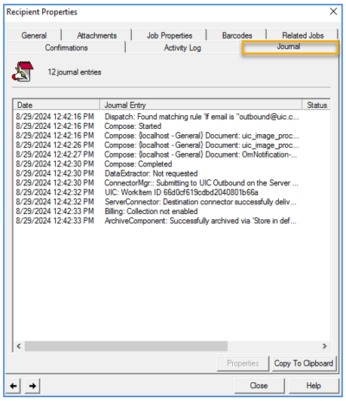The image size is (346, 401).
Task: Click the Close button
Action: pyautogui.click(x=259, y=386)
